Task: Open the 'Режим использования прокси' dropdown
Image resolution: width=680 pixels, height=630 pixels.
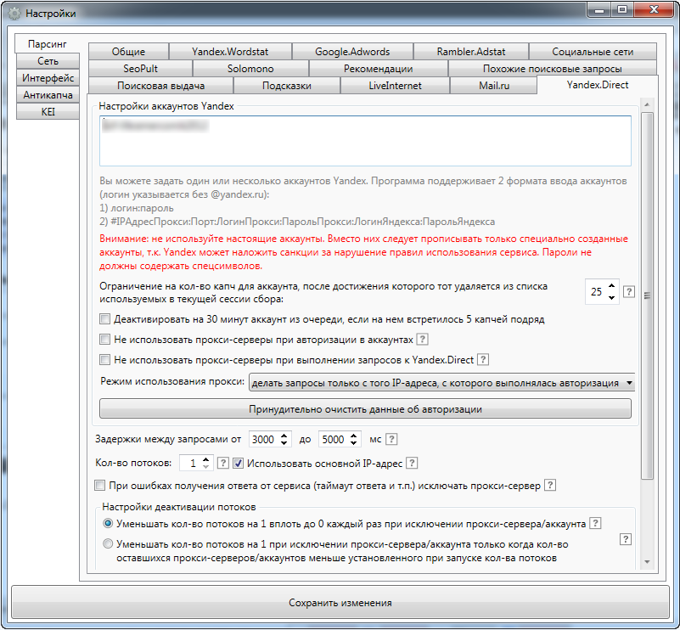Action: 441,383
